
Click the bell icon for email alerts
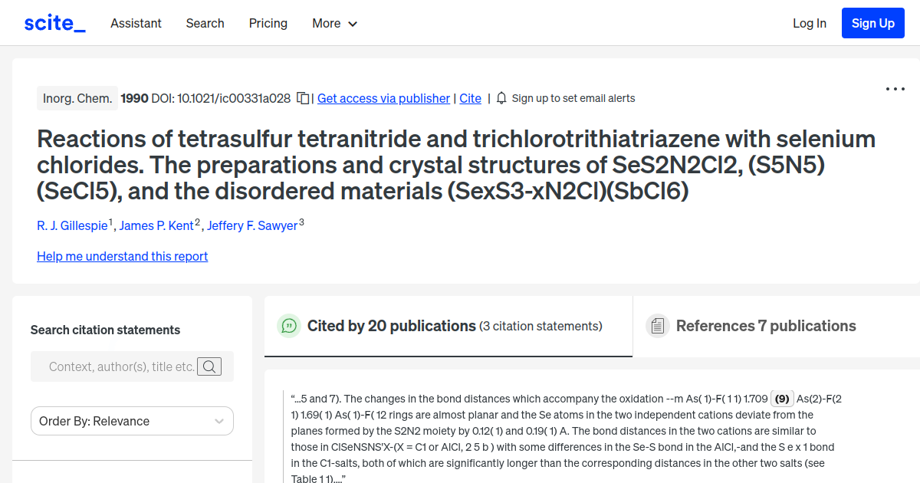[501, 98]
